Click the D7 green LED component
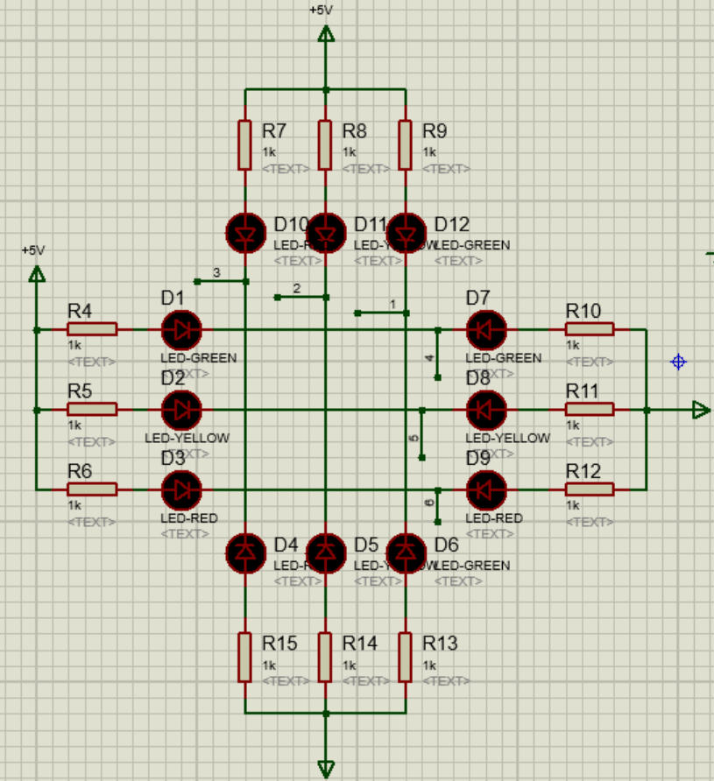714x781 pixels. click(486, 330)
